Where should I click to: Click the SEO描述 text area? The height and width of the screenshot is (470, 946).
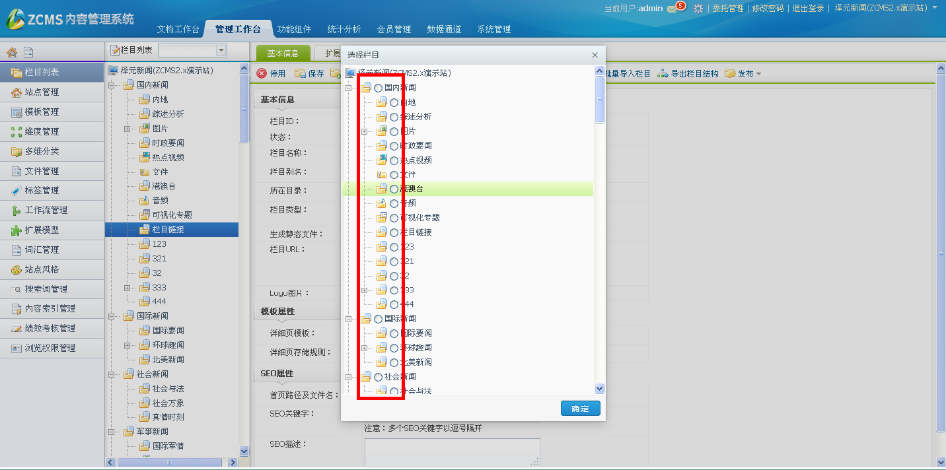pos(452,453)
